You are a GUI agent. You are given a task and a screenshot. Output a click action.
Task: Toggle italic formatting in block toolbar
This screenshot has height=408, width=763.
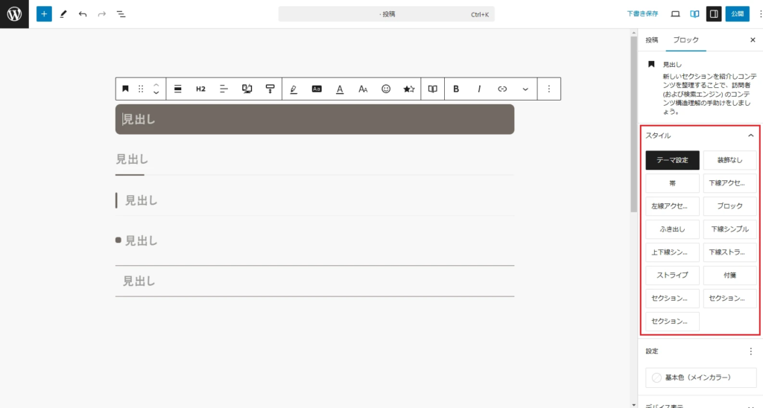[479, 89]
